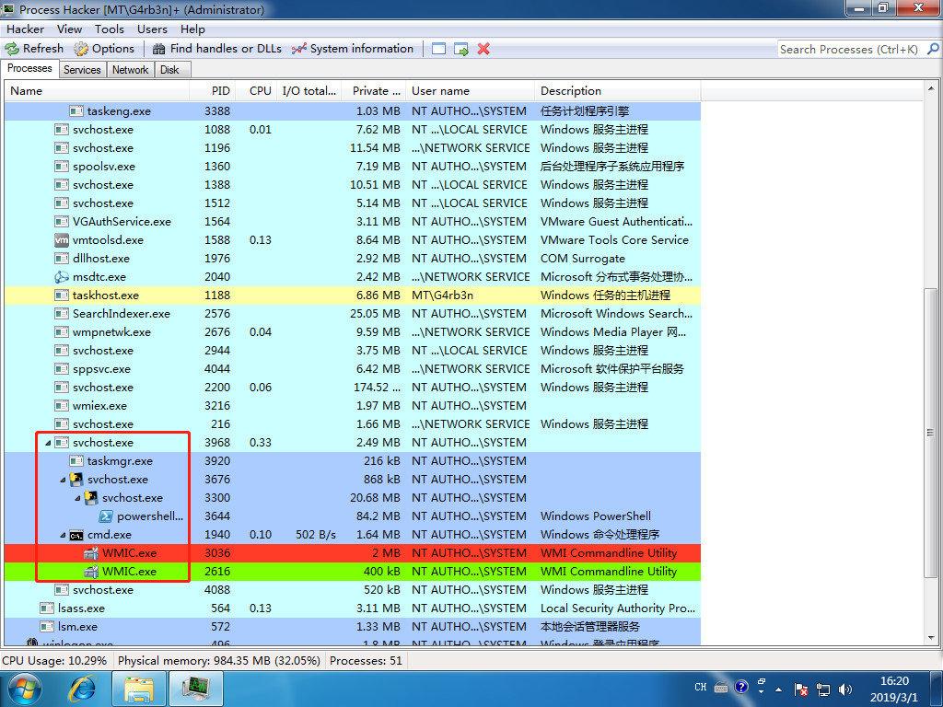Collapse the svchost.exe PID 3300 tree node
The image size is (943, 707).
(x=77, y=498)
